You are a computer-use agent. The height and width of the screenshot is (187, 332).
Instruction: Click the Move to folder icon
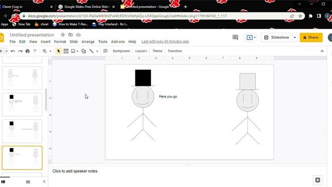[x=71, y=35]
